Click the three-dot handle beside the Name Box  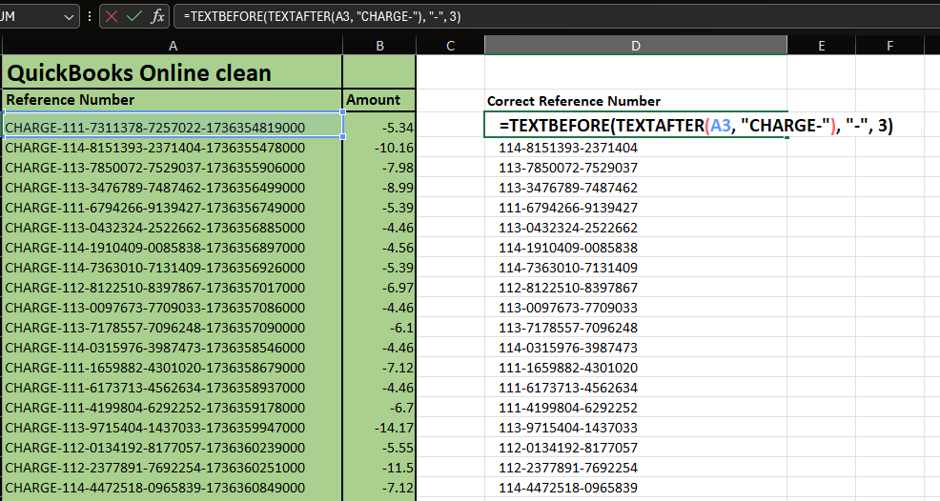click(90, 16)
